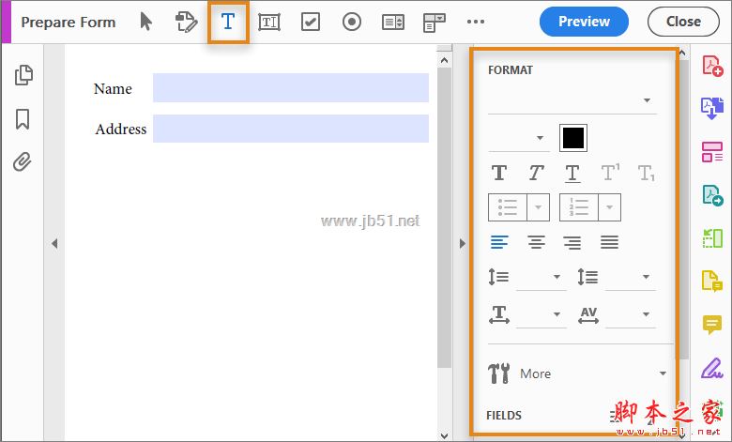Justify text alignment

609,242
